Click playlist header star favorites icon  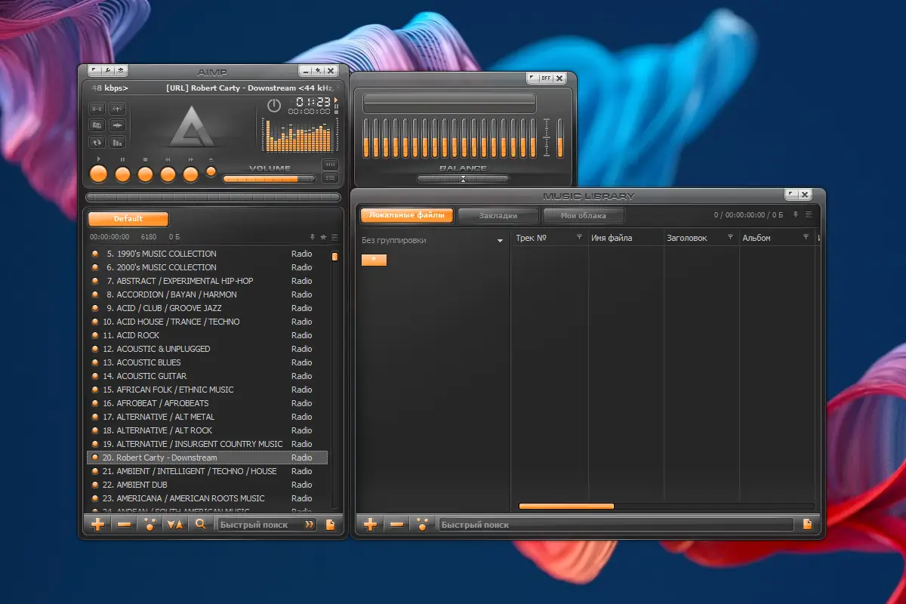324,237
